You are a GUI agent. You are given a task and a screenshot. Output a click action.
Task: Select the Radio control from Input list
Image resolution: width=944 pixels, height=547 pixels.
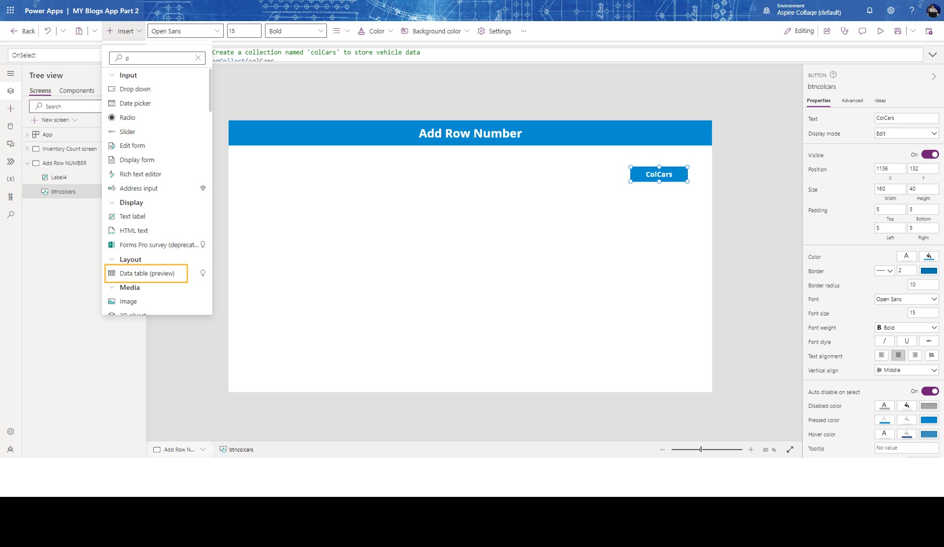click(x=127, y=117)
